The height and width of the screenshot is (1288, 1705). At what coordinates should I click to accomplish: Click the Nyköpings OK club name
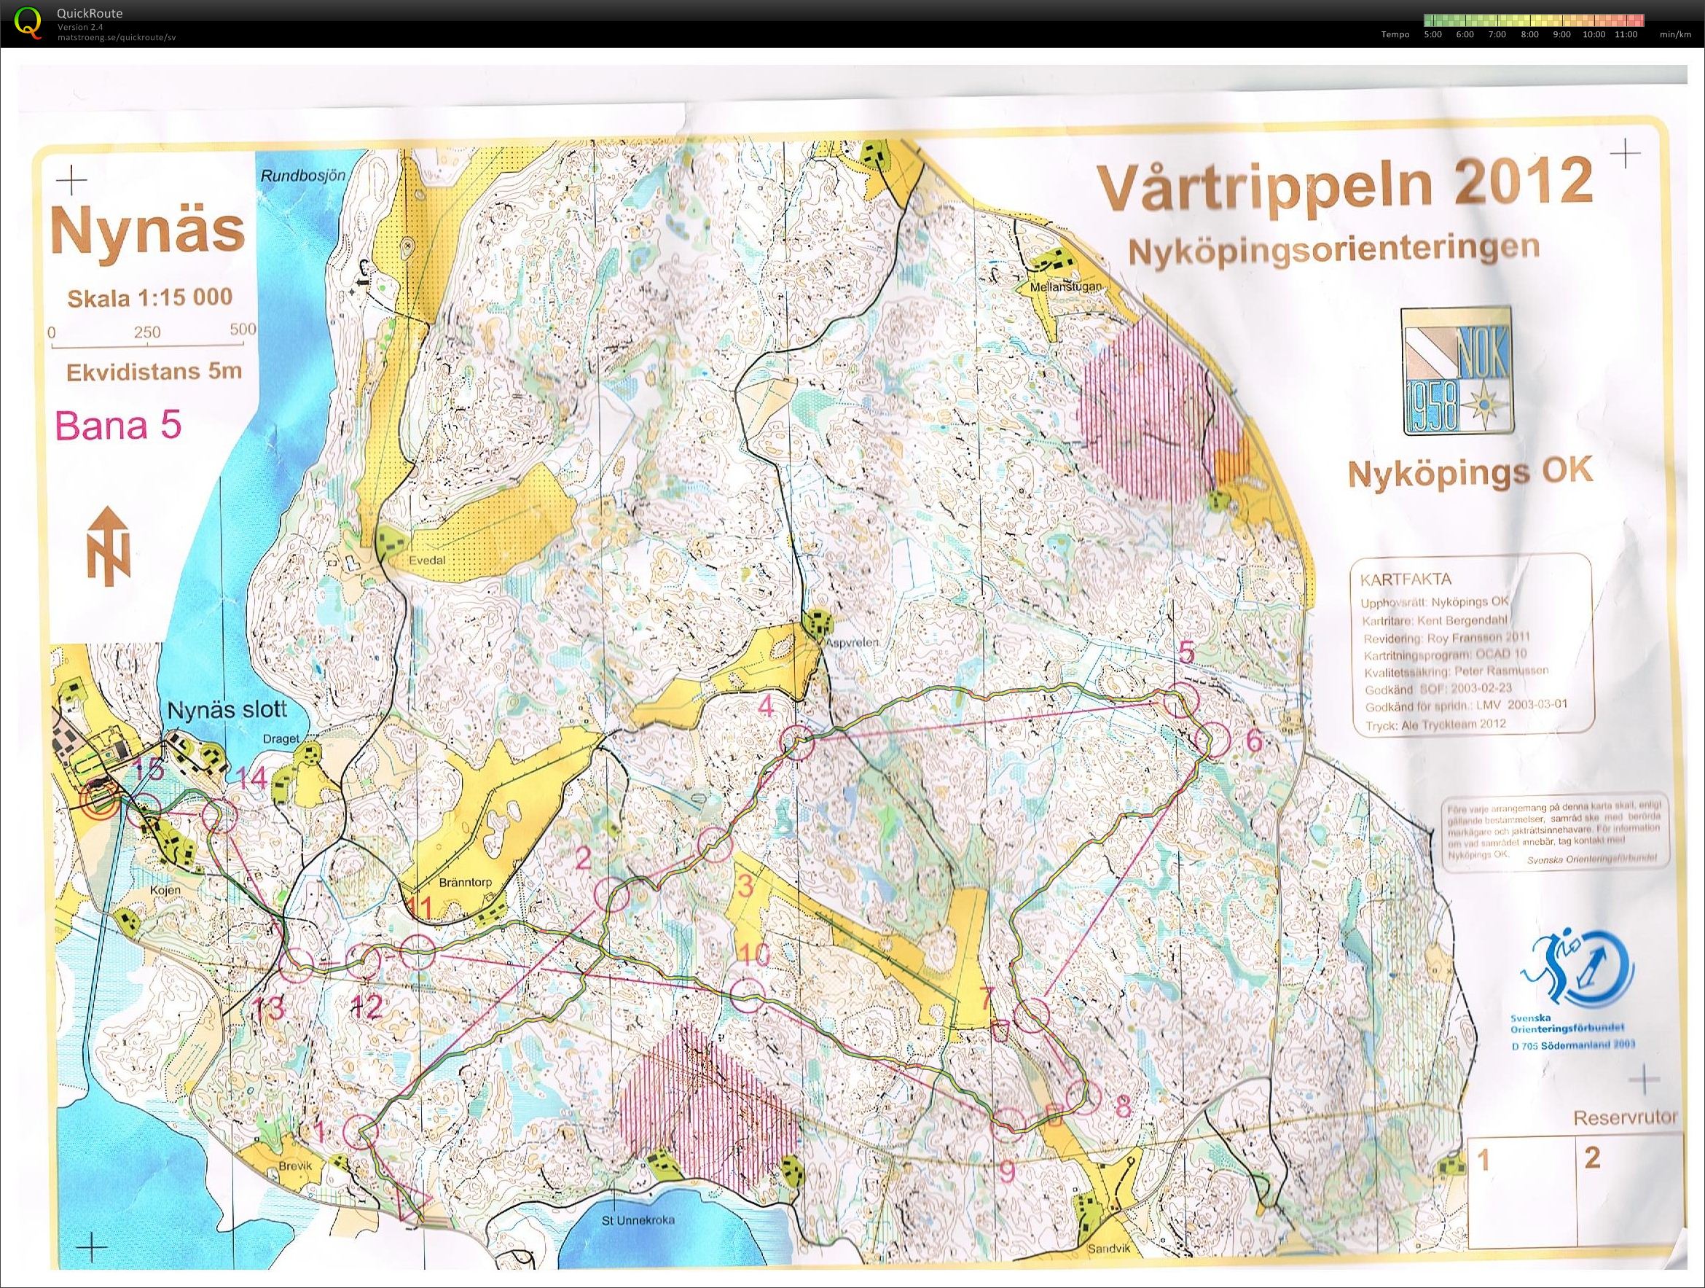pos(1469,472)
